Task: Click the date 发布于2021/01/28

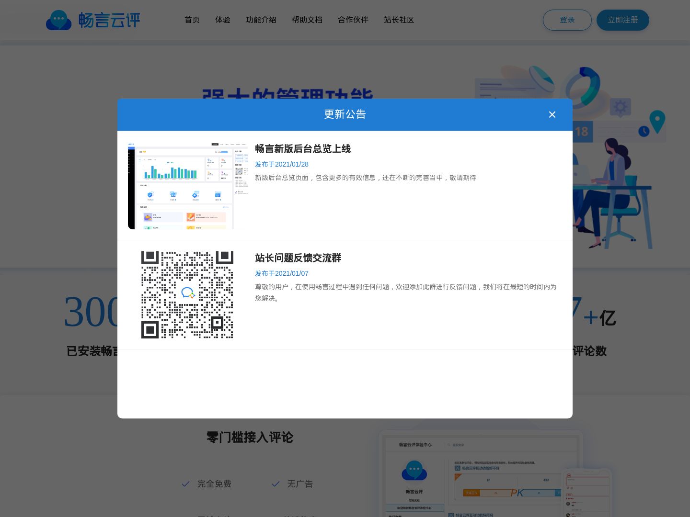Action: (282, 164)
